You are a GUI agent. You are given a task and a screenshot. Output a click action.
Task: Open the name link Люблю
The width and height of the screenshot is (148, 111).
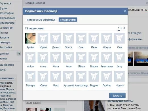(107, 86)
